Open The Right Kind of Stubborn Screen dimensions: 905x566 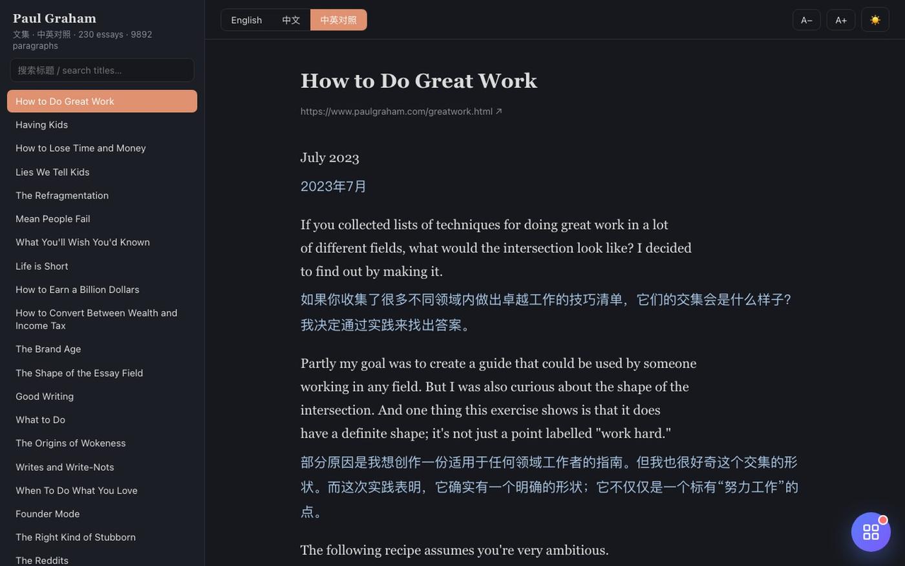(x=102, y=537)
